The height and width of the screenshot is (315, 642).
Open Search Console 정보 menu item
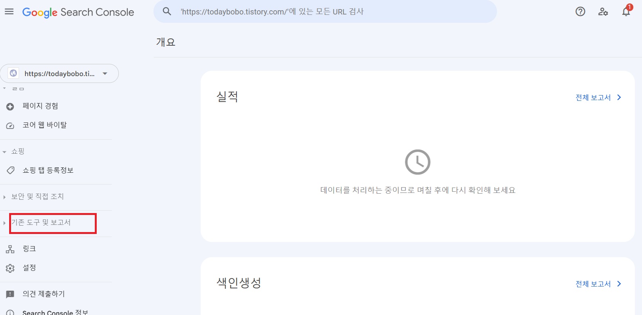[56, 312]
